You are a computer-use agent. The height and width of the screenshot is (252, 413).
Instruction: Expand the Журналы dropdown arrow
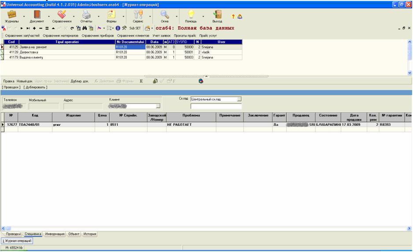pyautogui.click(x=24, y=16)
